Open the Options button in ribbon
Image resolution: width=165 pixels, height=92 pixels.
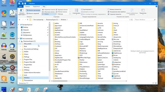point(143,12)
